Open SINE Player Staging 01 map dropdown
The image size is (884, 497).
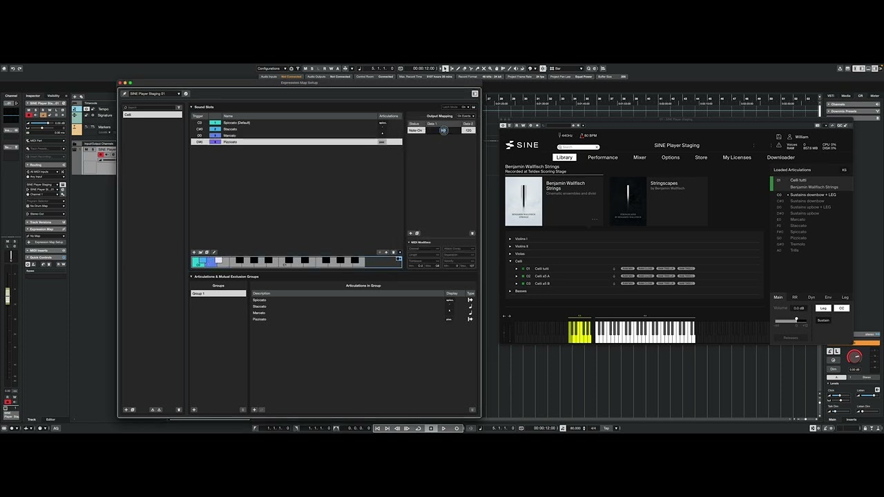pyautogui.click(x=155, y=94)
